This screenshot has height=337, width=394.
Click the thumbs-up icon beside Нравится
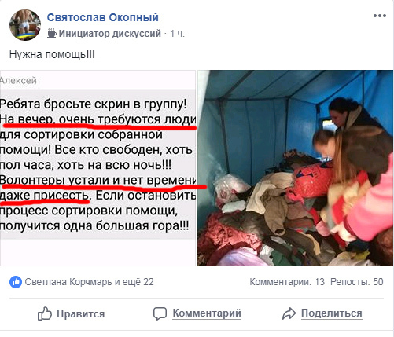point(44,313)
